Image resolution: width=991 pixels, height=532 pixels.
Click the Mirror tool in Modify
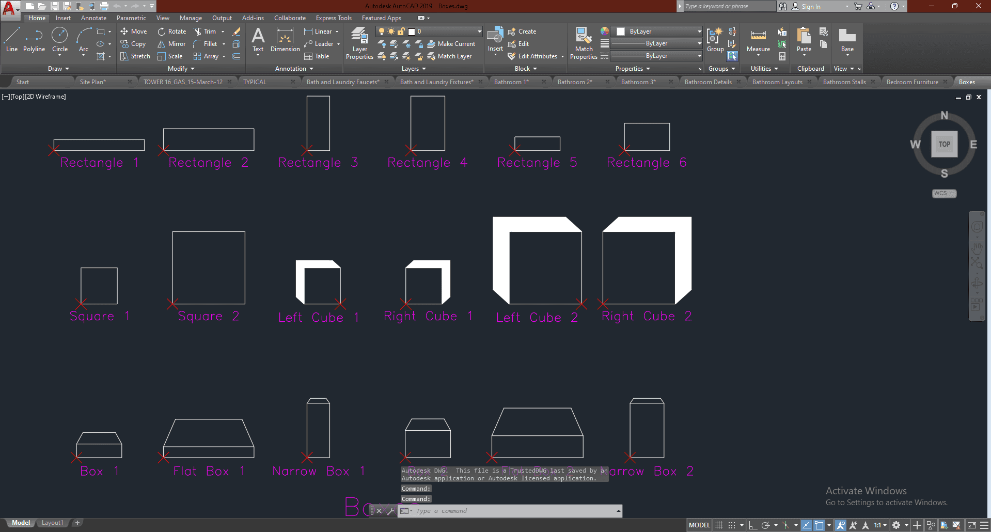pyautogui.click(x=171, y=44)
